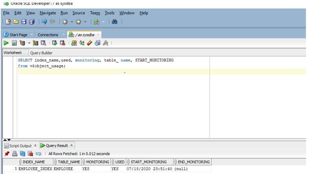Undo the last edit

point(44,22)
